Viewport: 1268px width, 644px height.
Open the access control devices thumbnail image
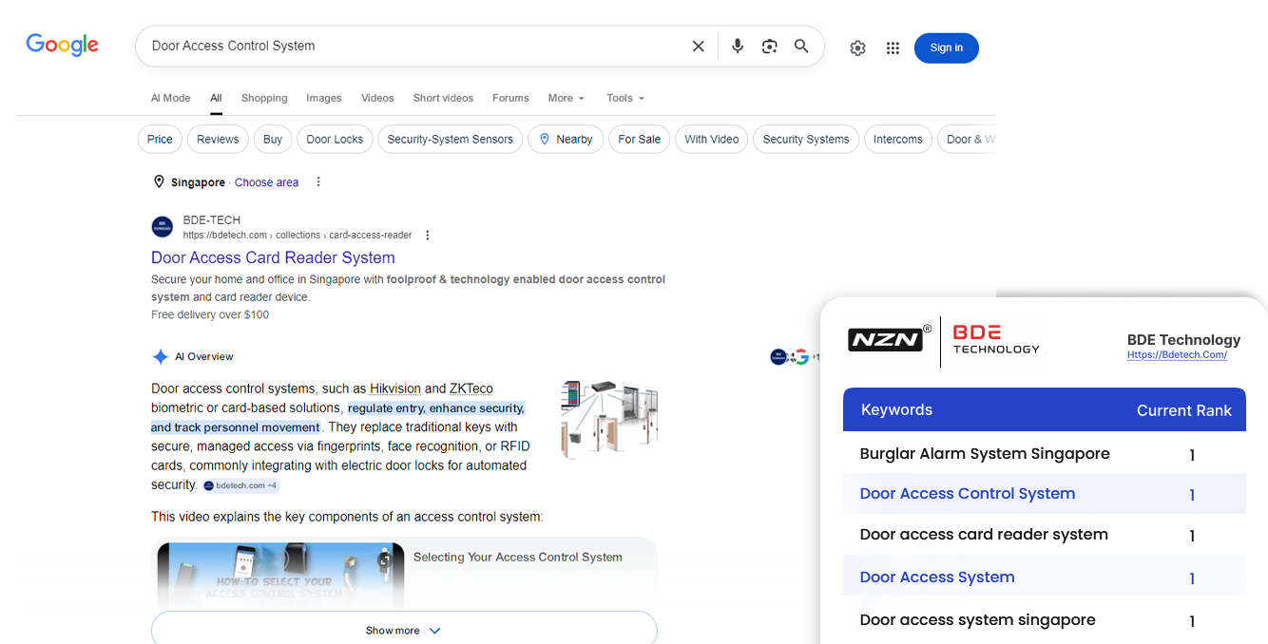tap(609, 420)
